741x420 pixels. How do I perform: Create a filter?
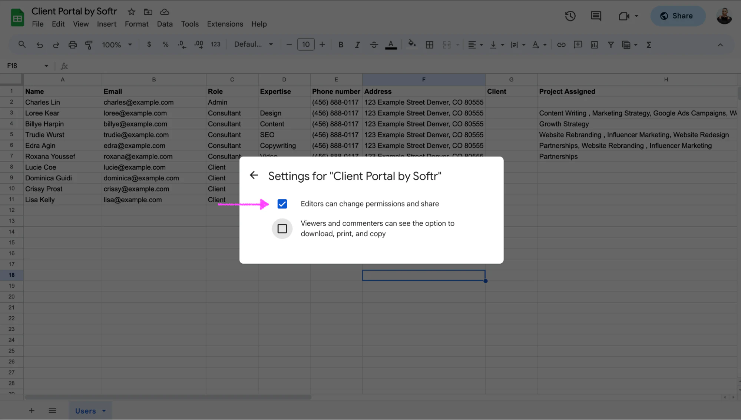611,45
